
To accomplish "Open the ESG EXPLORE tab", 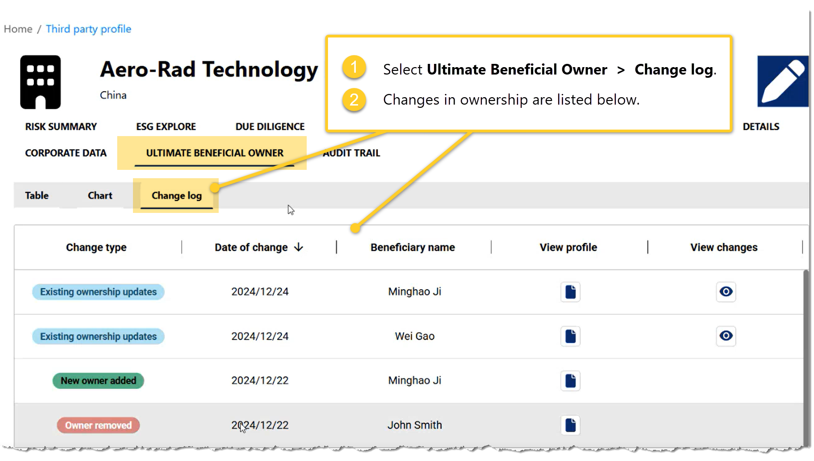I will [x=165, y=126].
